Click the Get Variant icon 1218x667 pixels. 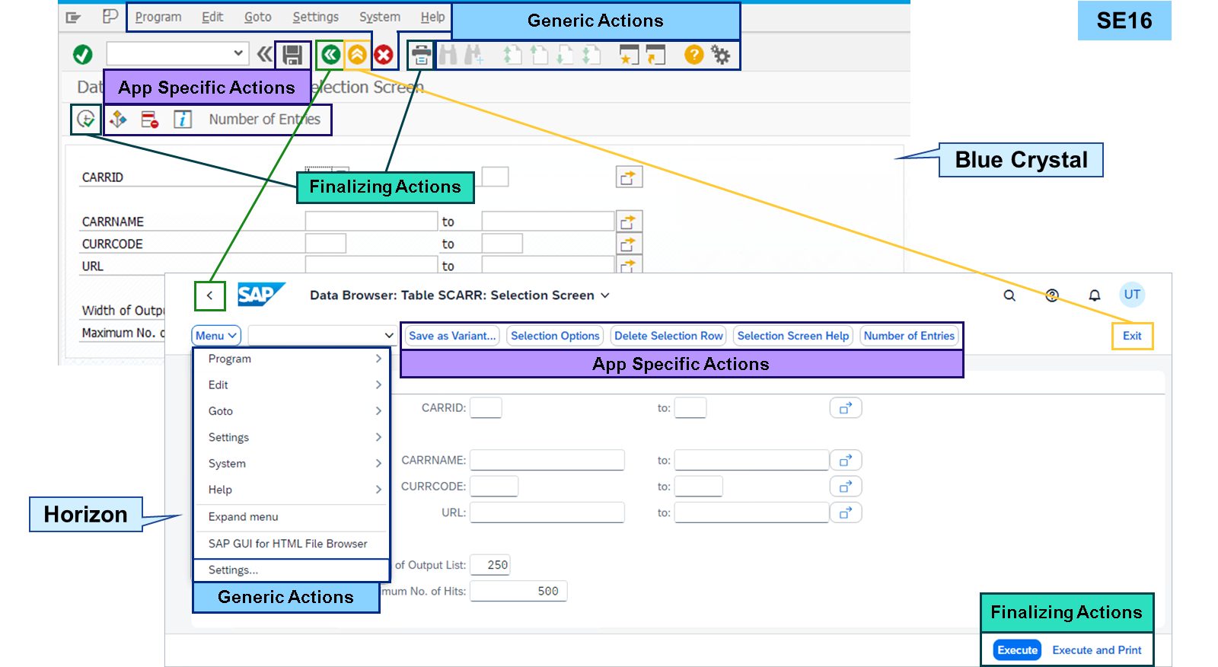point(118,120)
